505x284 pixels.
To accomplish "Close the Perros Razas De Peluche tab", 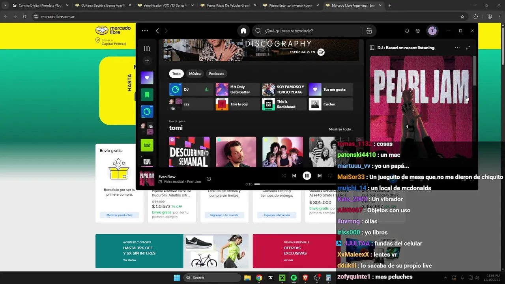I will [x=255, y=6].
